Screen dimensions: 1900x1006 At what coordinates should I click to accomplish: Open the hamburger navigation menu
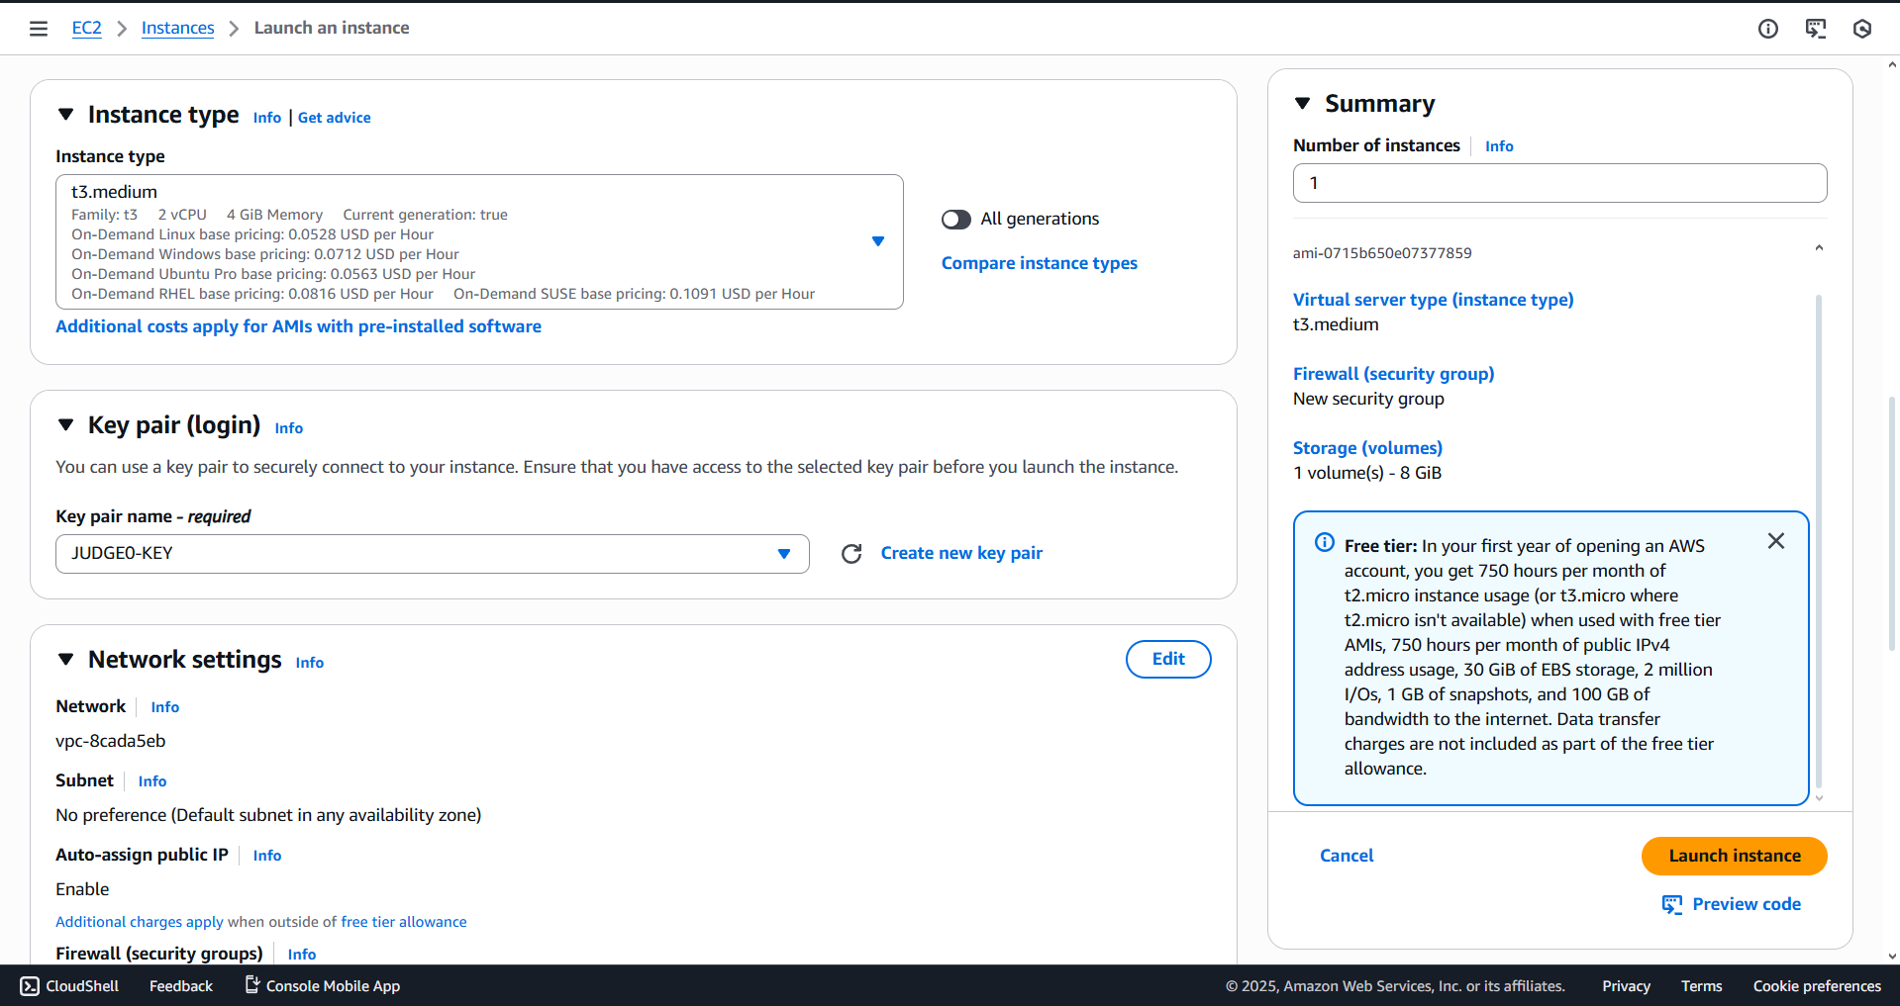(39, 29)
